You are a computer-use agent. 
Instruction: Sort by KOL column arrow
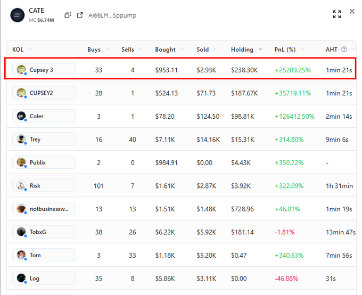(30, 49)
